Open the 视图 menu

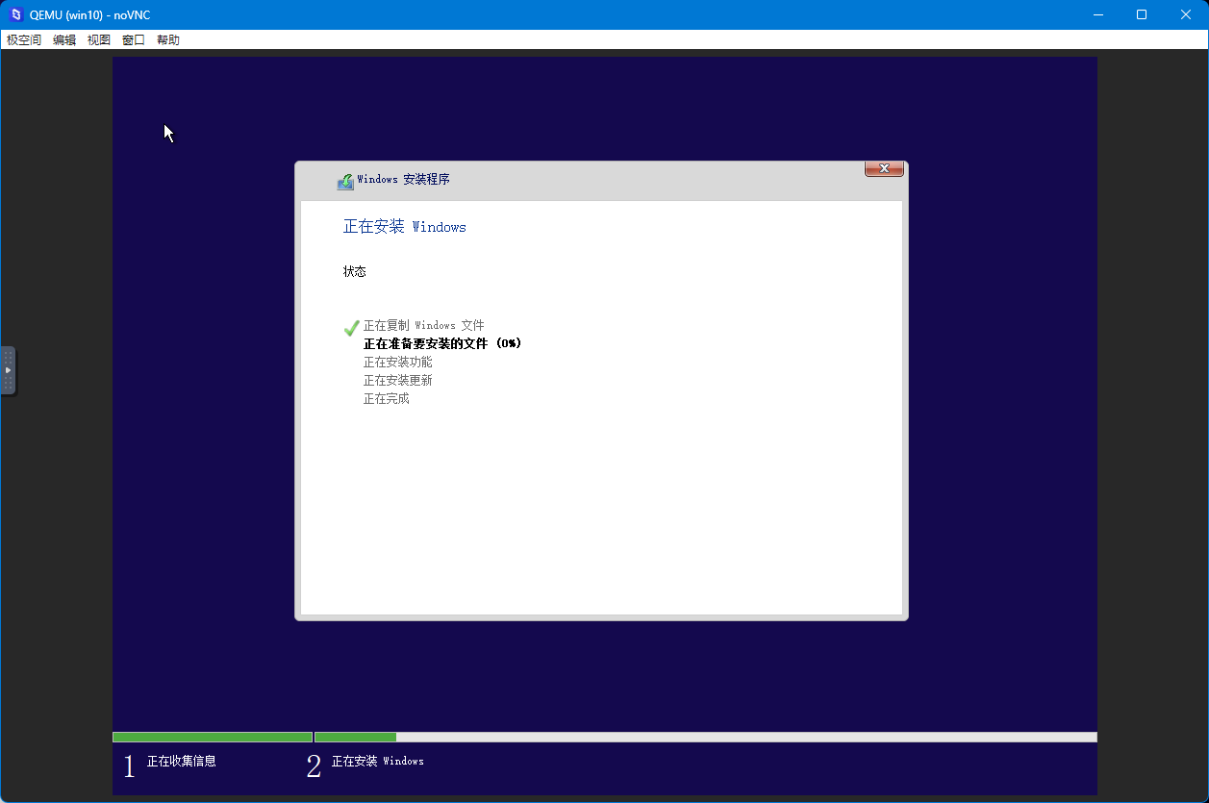[x=99, y=40]
